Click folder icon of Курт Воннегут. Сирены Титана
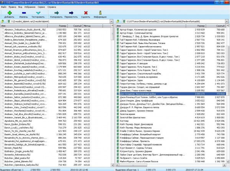 click(x=118, y=148)
